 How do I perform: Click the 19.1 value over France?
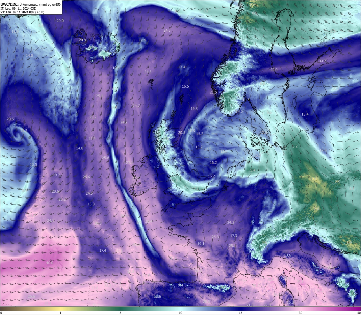coord(201,244)
